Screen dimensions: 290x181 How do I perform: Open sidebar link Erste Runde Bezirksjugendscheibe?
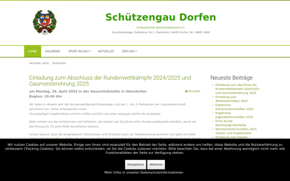point(231,123)
